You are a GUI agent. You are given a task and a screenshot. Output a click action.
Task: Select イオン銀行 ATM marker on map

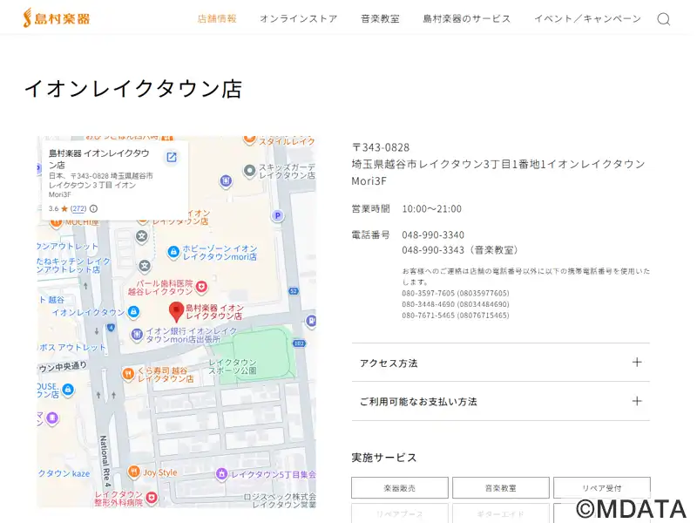click(x=137, y=334)
